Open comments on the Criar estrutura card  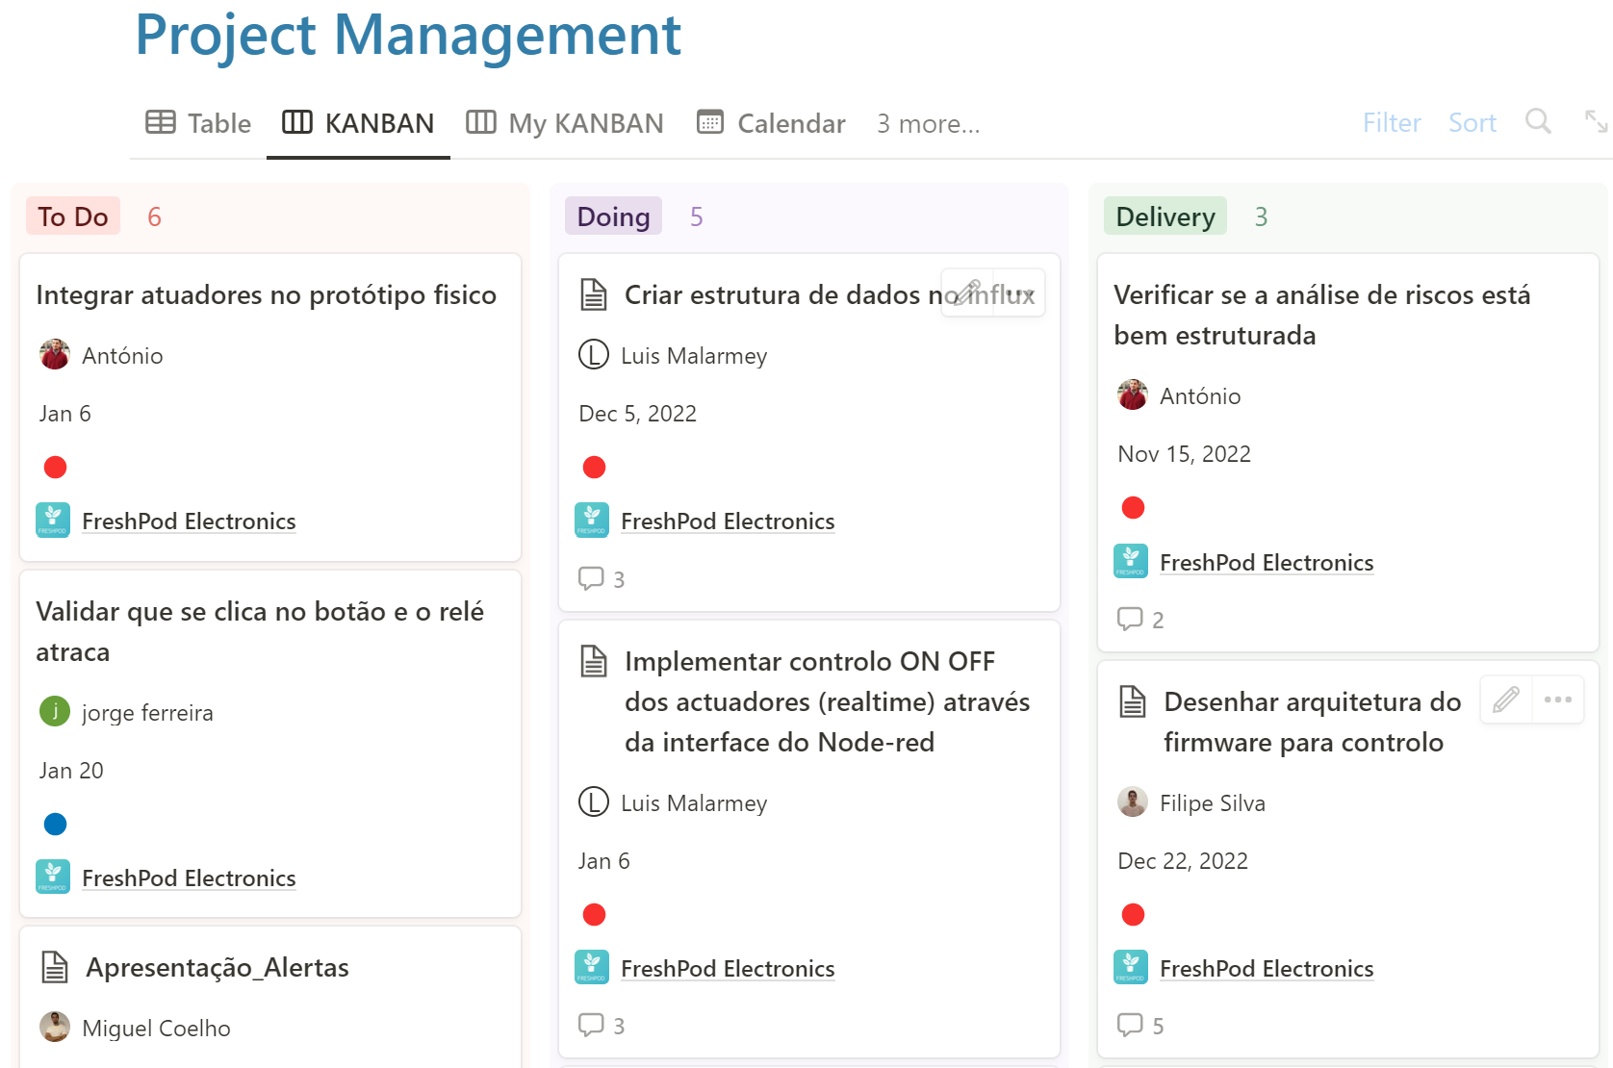coord(602,579)
